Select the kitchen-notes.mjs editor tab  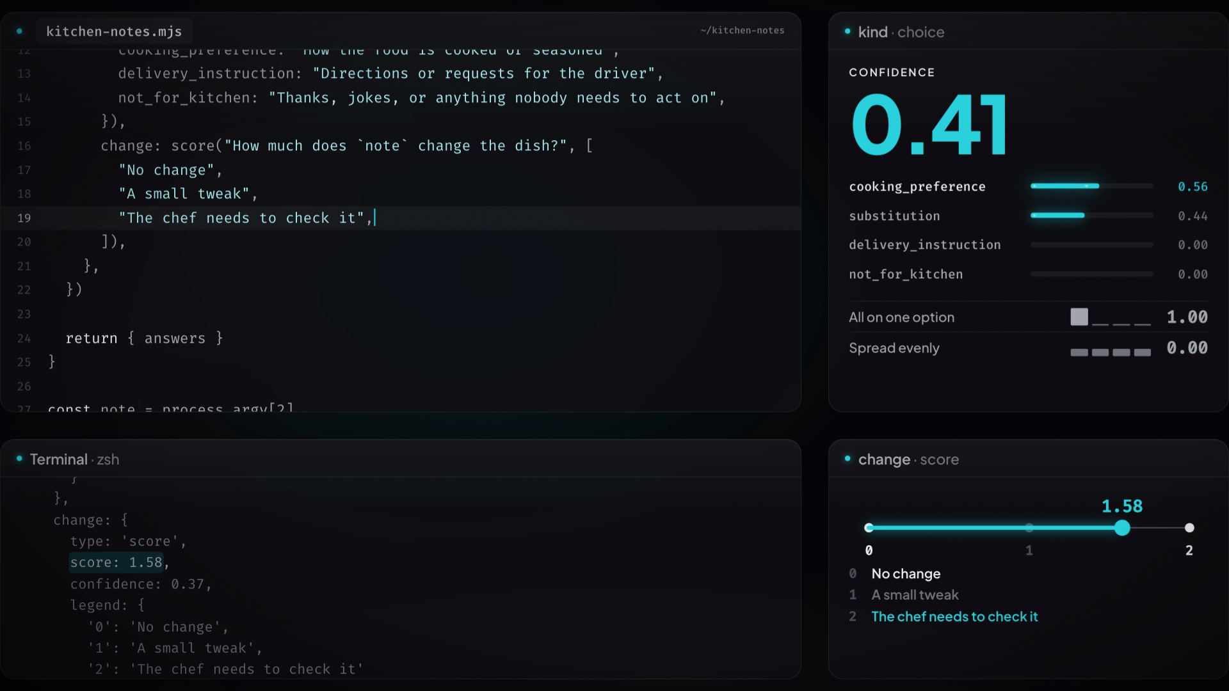point(114,31)
